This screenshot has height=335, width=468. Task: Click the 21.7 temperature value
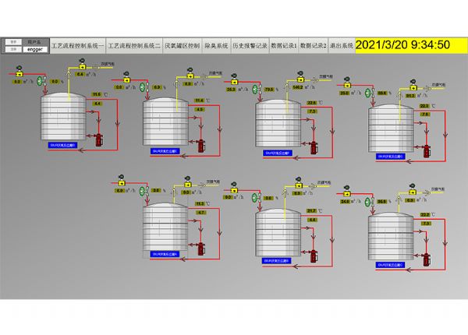pyautogui.click(x=312, y=211)
